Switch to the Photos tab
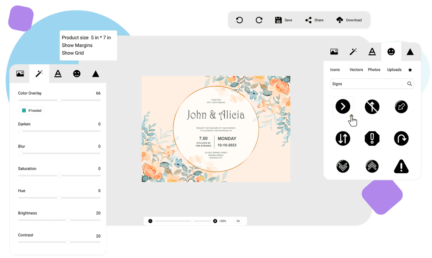Viewport: 432px width, 258px height. click(x=374, y=70)
